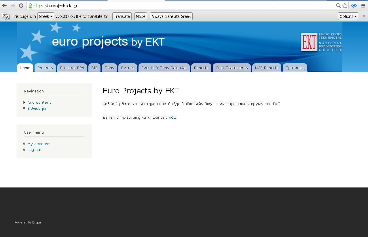This screenshot has width=368, height=237.
Task: Click the browser back arrow
Action: [x=4, y=5]
